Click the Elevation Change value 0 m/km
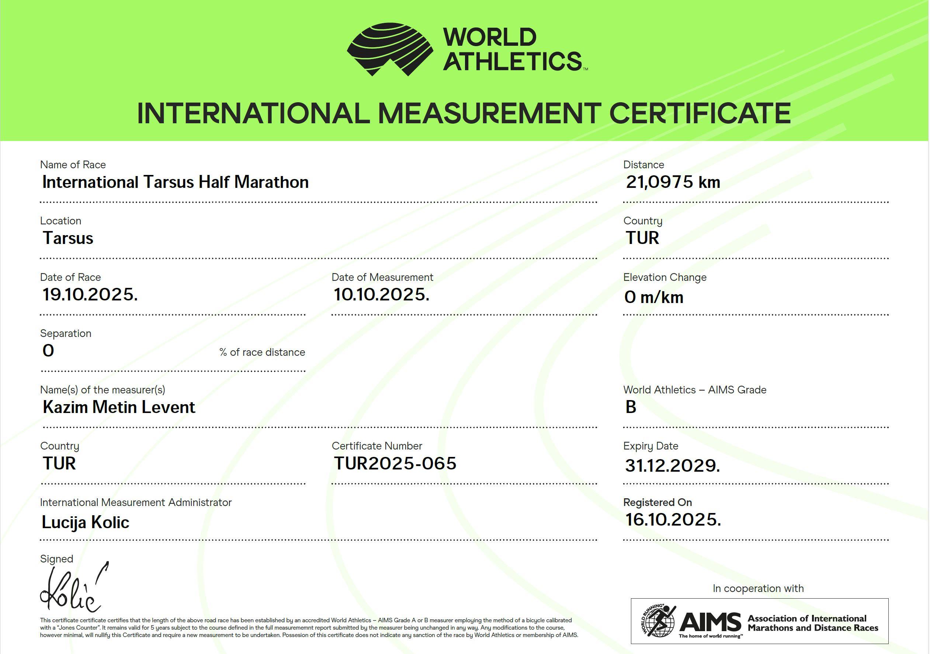The height and width of the screenshot is (654, 930). (654, 297)
